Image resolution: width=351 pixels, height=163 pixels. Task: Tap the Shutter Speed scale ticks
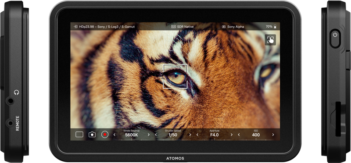click(x=173, y=139)
